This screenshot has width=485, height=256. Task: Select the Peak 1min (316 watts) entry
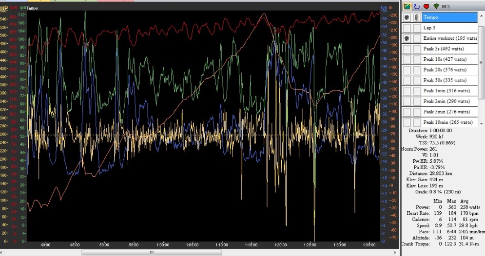coord(448,91)
